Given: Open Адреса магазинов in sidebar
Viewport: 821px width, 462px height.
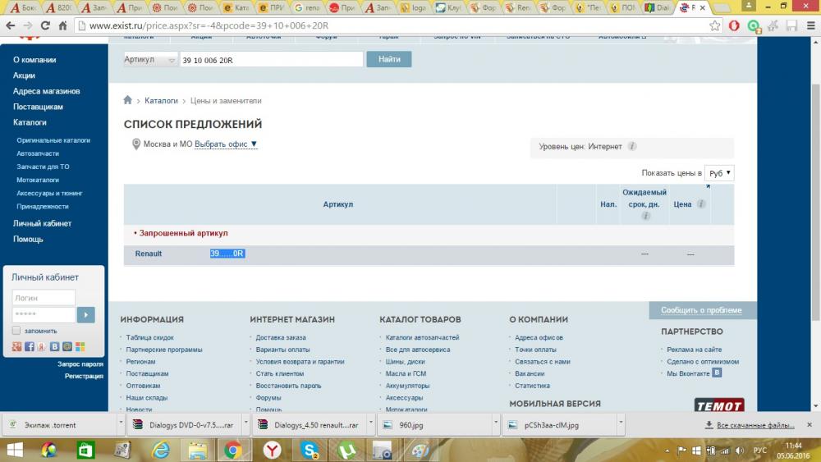Looking at the screenshot, I should point(47,91).
